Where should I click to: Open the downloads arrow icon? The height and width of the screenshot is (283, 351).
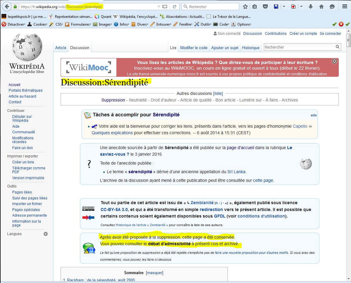pos(311,7)
